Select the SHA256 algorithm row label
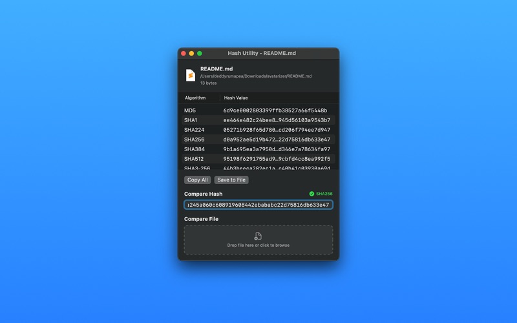The width and height of the screenshot is (517, 323). 195,140
